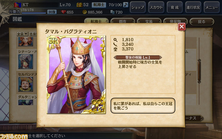The image size is (222, 139).
Task: Open the メニュー main menu
Action: (x=212, y=7)
